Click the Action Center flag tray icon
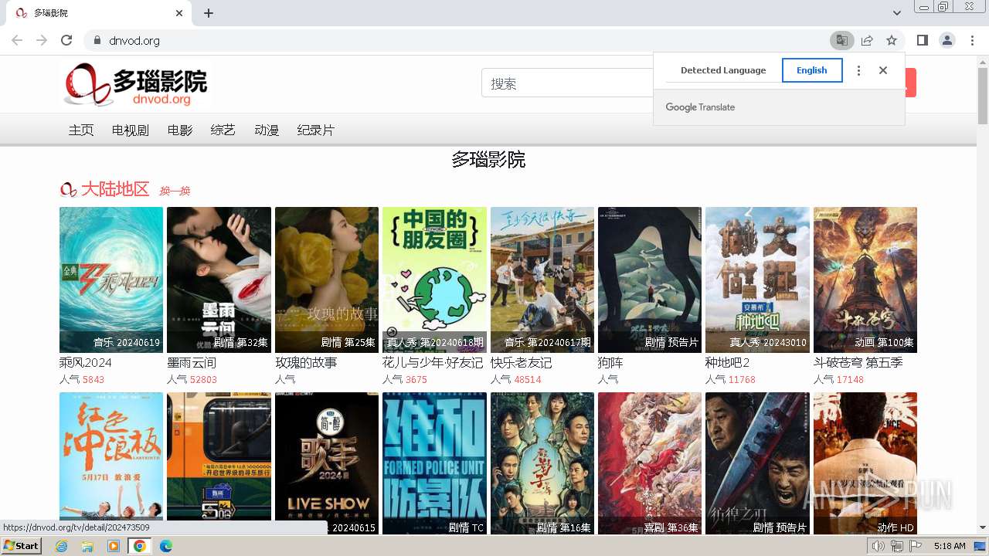 915,546
